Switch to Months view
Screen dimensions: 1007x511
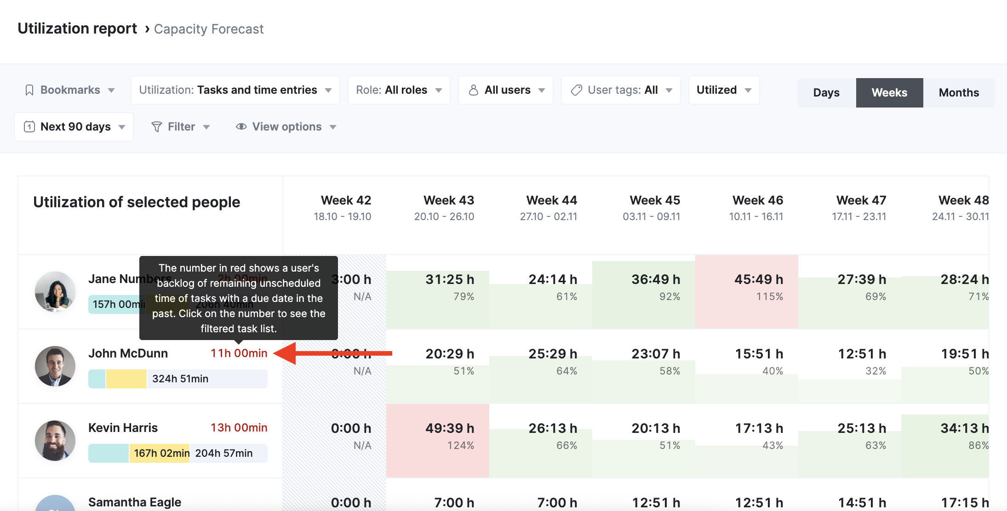point(959,93)
